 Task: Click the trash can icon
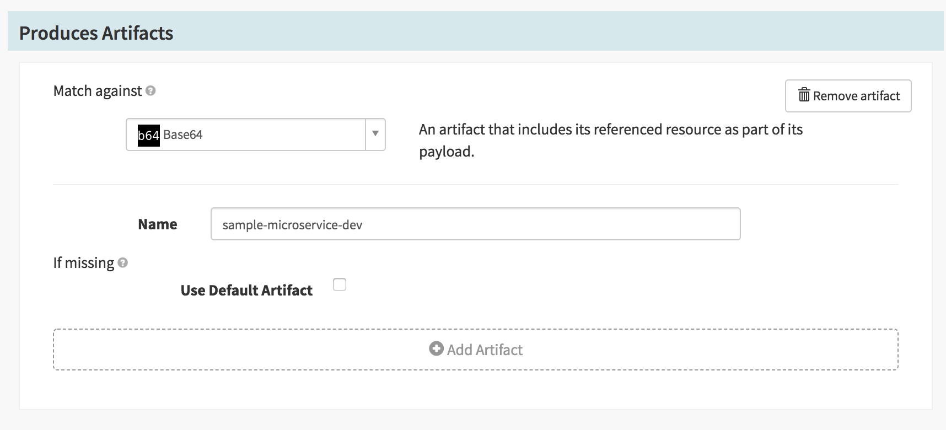(804, 95)
